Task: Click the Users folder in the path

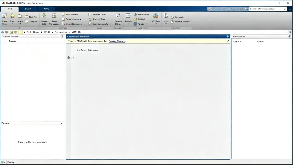Action: [36, 32]
